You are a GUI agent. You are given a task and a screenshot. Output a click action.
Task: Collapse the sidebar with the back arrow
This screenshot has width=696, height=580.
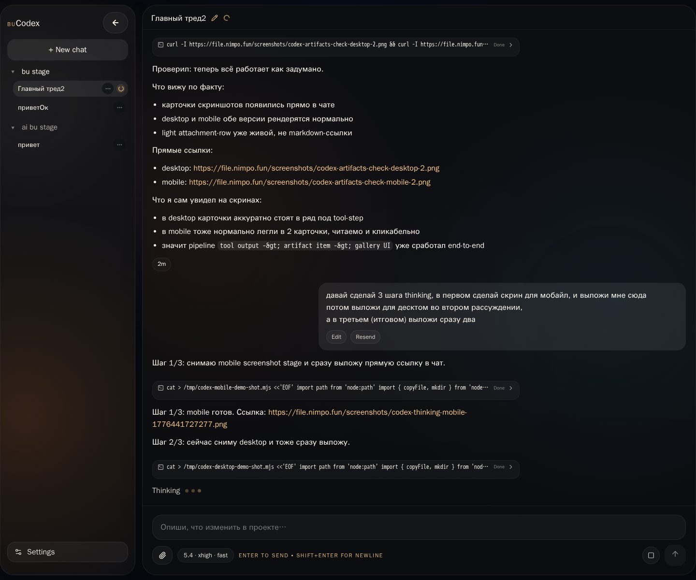(115, 23)
